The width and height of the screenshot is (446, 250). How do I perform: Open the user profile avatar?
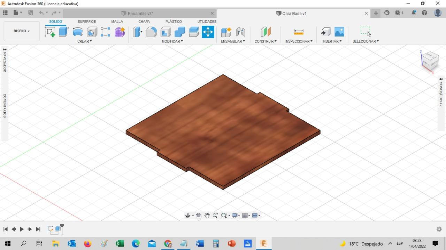point(438,13)
